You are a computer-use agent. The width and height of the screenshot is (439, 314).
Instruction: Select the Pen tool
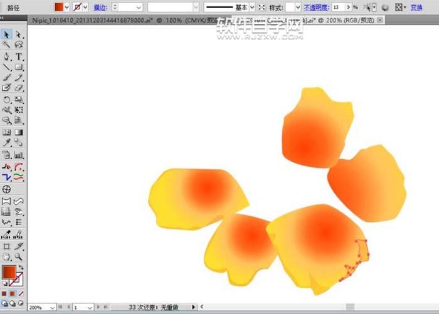click(7, 56)
